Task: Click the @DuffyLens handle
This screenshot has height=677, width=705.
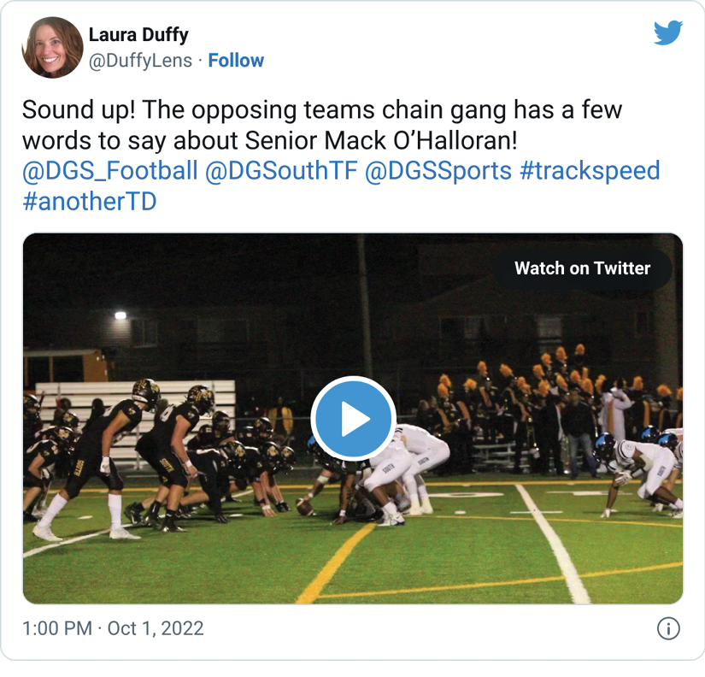Action: click(x=140, y=61)
